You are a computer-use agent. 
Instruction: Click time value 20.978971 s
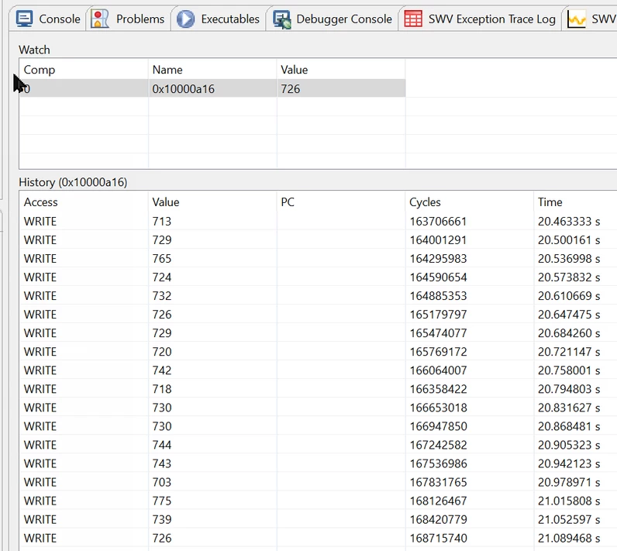point(569,482)
